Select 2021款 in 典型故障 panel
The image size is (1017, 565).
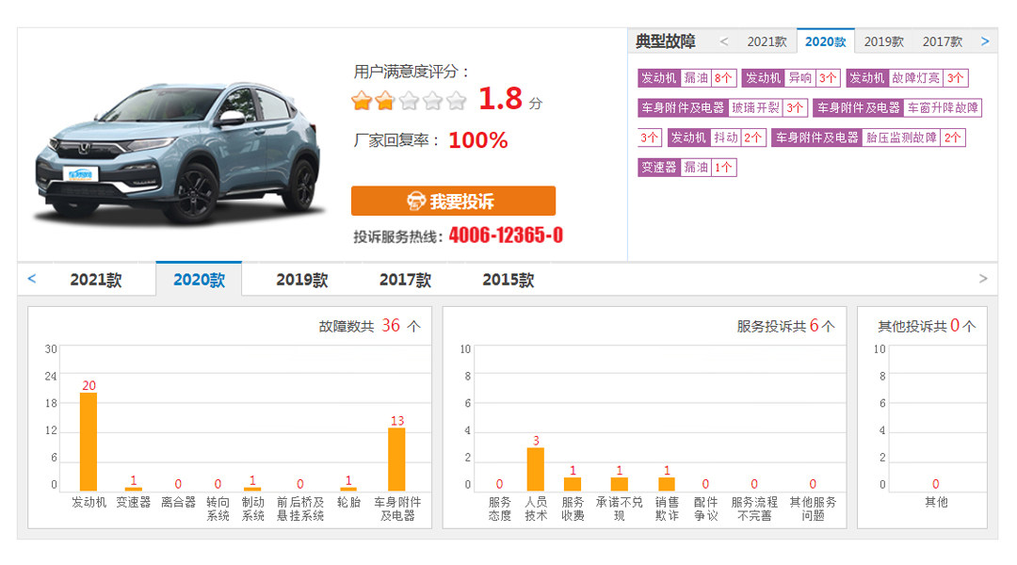767,41
